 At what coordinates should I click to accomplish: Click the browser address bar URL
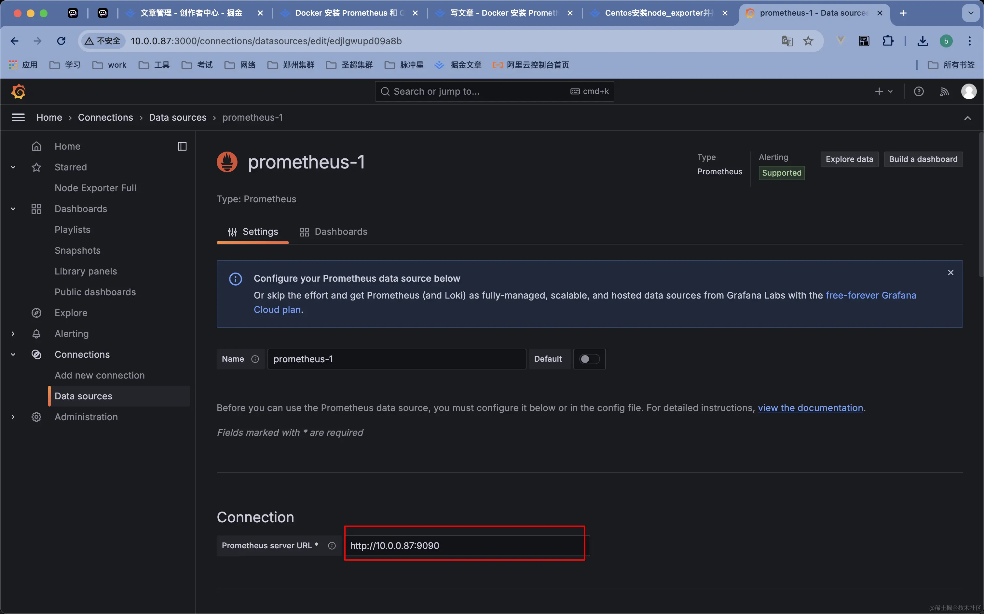point(266,41)
